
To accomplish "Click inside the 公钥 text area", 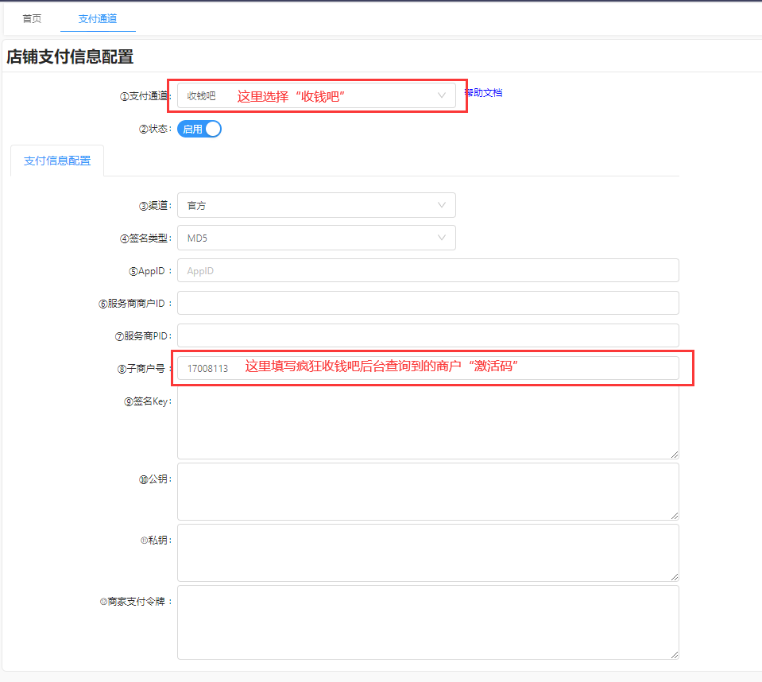I will 428,491.
